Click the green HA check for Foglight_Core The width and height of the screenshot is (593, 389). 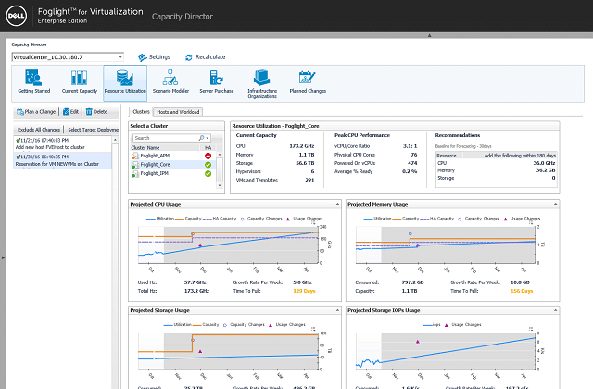[208, 165]
